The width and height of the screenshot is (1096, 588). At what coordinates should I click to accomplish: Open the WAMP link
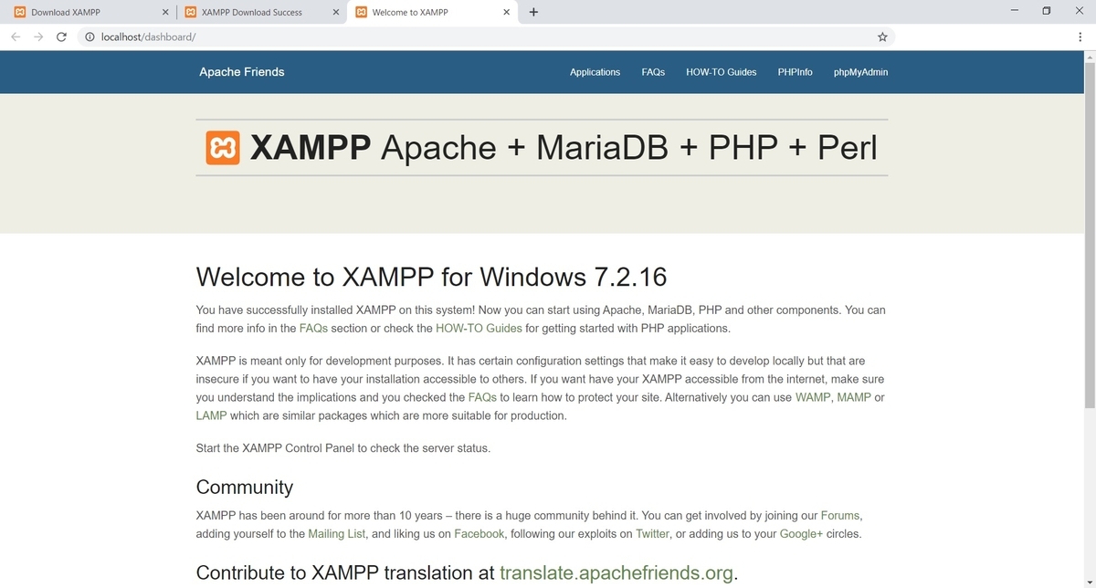tap(813, 397)
